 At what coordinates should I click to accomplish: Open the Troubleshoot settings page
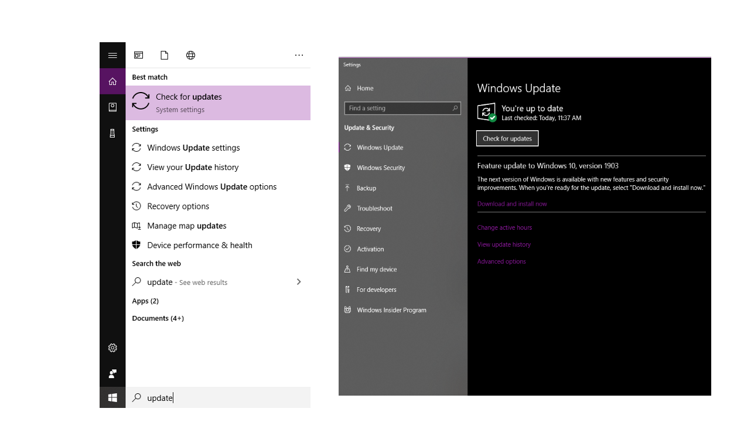[403, 209]
